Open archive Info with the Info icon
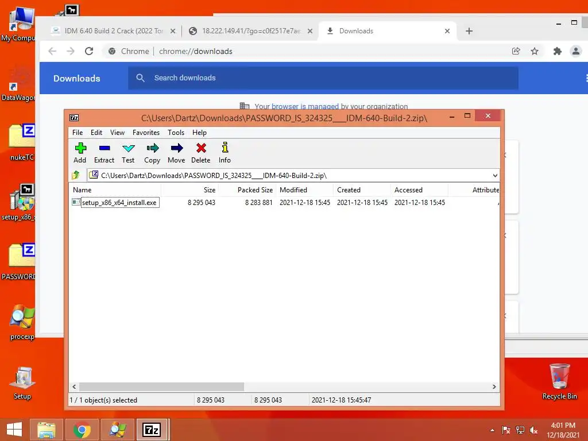The height and width of the screenshot is (441, 588). click(x=225, y=153)
